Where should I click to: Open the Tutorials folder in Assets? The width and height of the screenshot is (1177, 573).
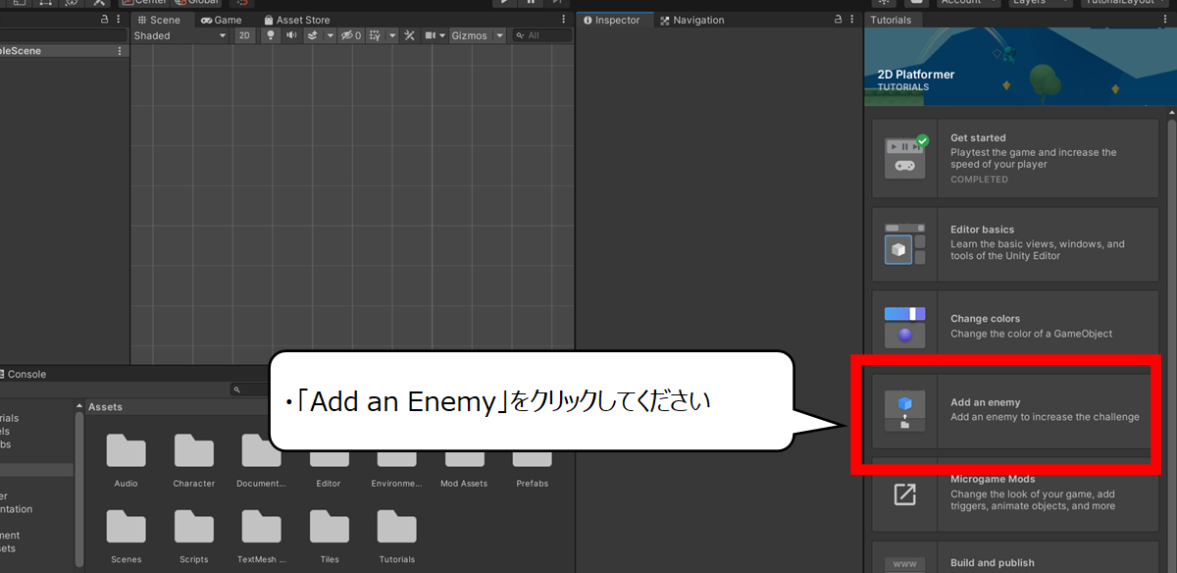(396, 536)
